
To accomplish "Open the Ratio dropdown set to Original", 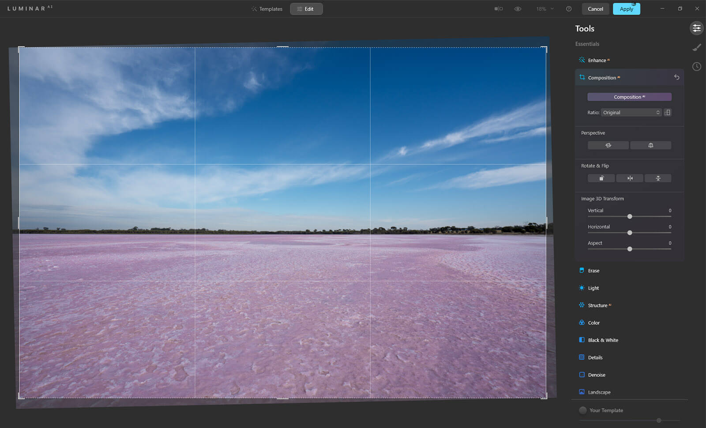I will point(631,113).
